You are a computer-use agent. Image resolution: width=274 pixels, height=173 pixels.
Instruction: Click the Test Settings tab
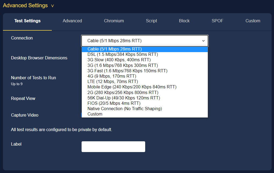coord(27,21)
